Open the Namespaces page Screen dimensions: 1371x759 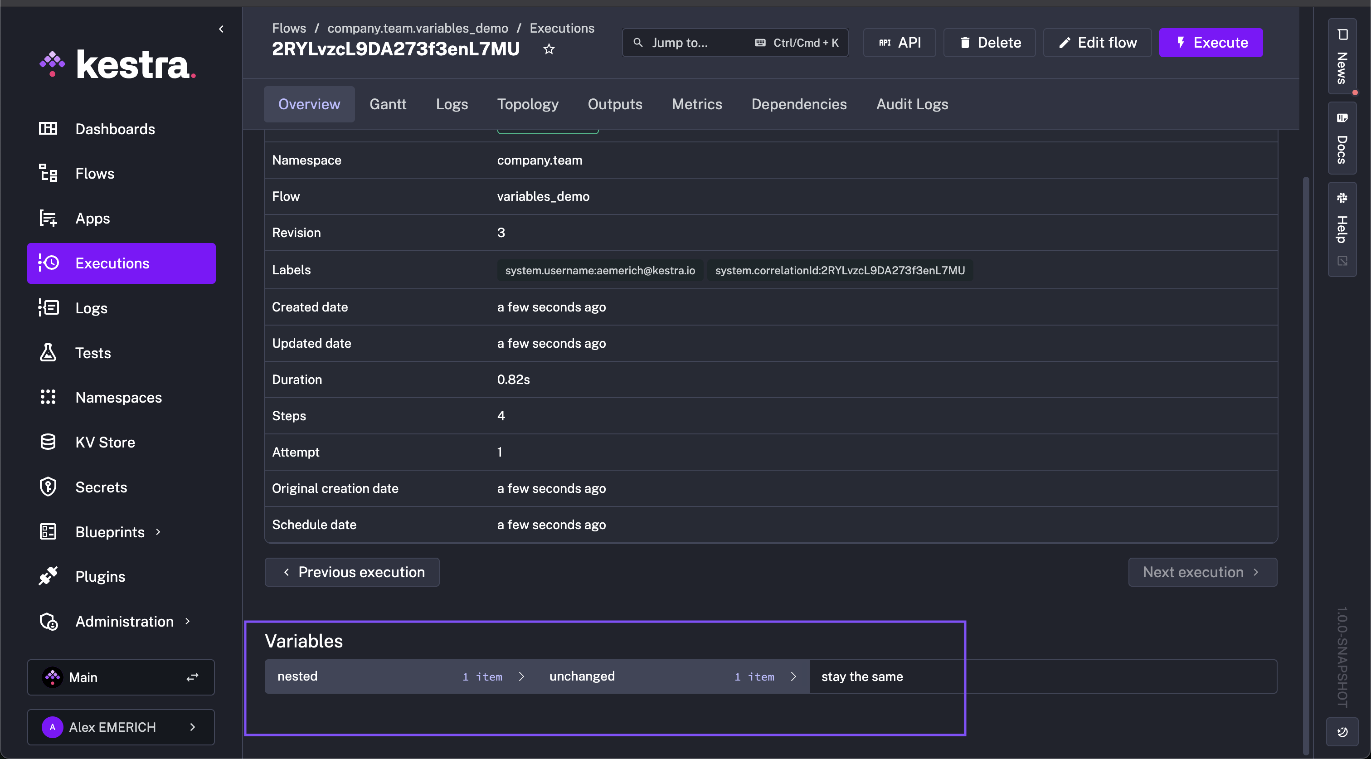point(118,398)
